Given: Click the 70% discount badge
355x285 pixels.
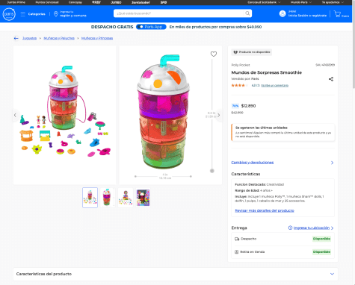Looking at the screenshot, I should (235, 106).
